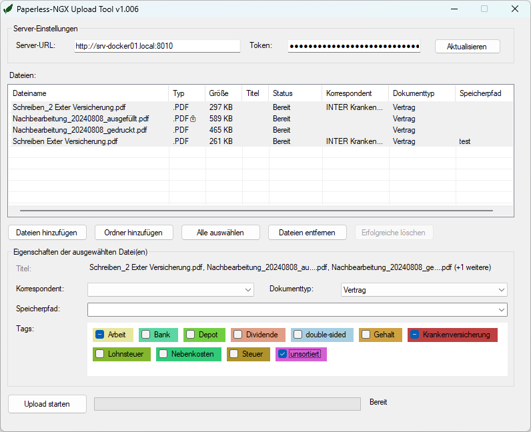Screen dimensions: 531x432
Task: Check the Steuer tag box
Action: coord(233,354)
